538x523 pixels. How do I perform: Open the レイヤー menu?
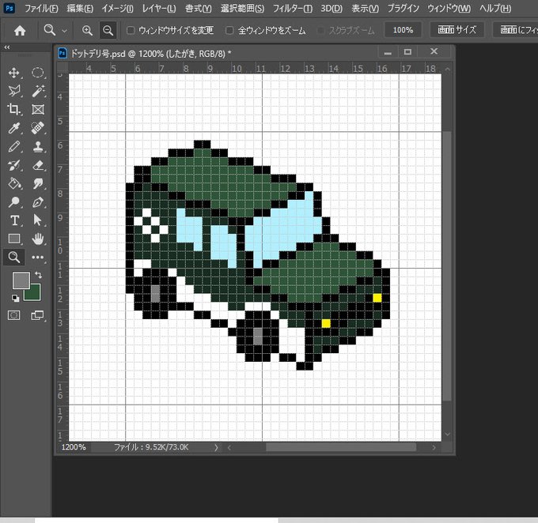159,8
